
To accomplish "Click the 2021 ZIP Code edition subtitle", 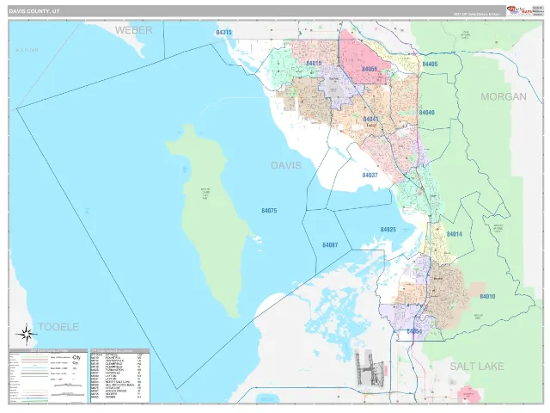I will coord(477,14).
